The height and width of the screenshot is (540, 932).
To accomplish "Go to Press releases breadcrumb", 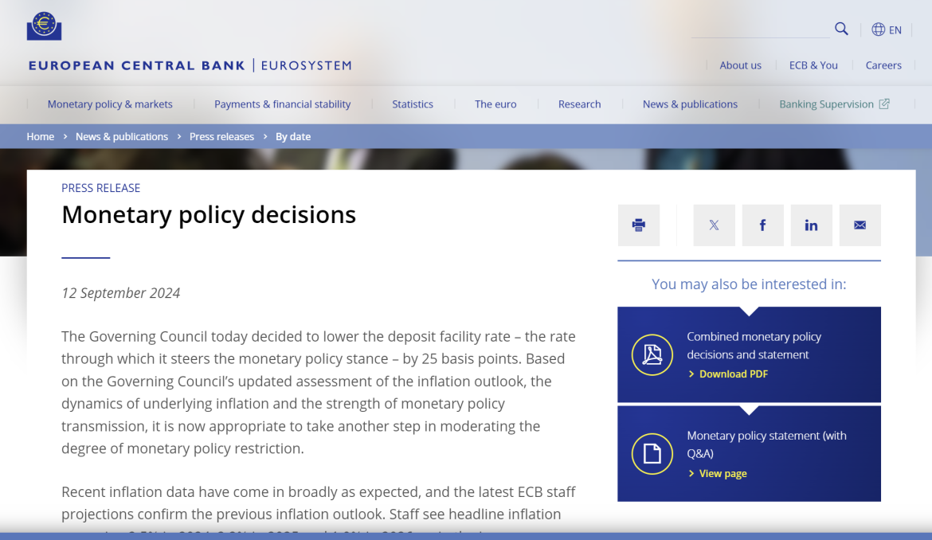I will click(x=221, y=137).
